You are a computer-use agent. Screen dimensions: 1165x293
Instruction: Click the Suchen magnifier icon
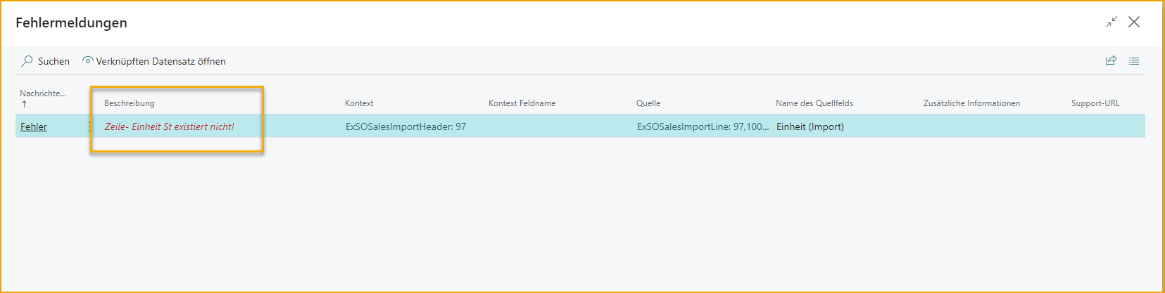click(x=27, y=61)
